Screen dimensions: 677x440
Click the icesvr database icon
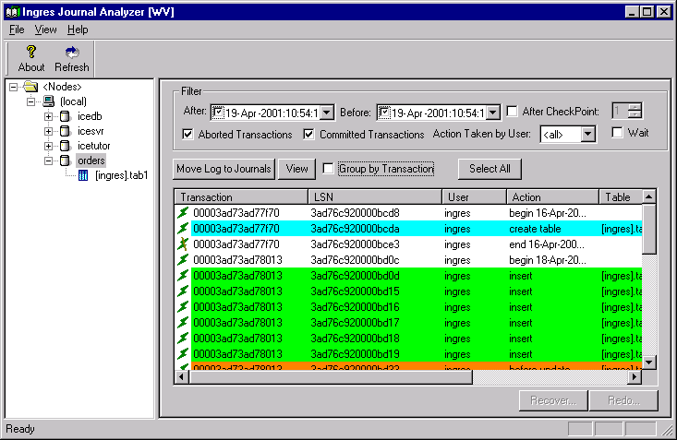pyautogui.click(x=65, y=131)
